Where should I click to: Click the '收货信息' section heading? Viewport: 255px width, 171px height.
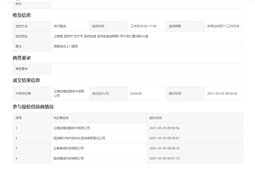click(x=22, y=15)
